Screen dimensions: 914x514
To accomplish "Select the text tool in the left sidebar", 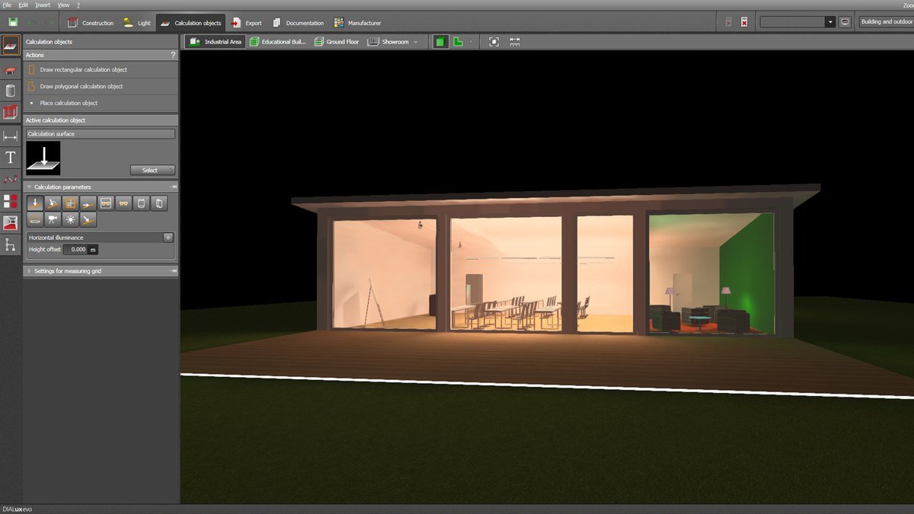I will point(11,158).
